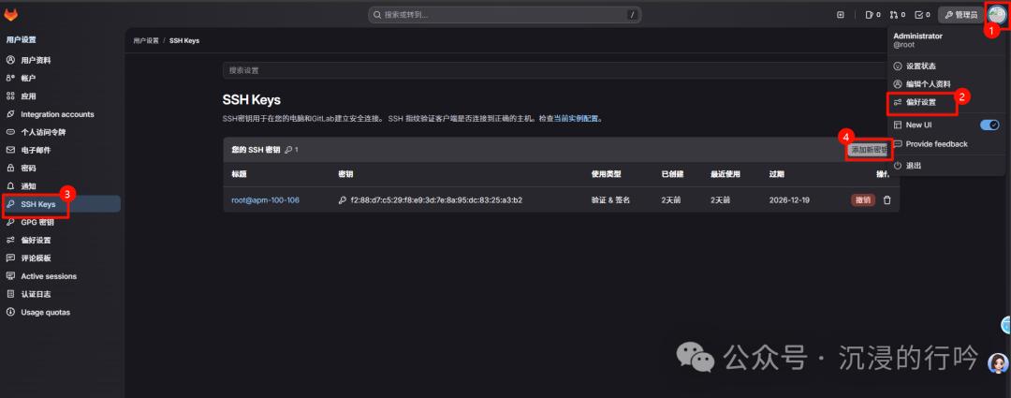Open 帐户 settings in the sidebar
1011x398 pixels.
coord(61,78)
